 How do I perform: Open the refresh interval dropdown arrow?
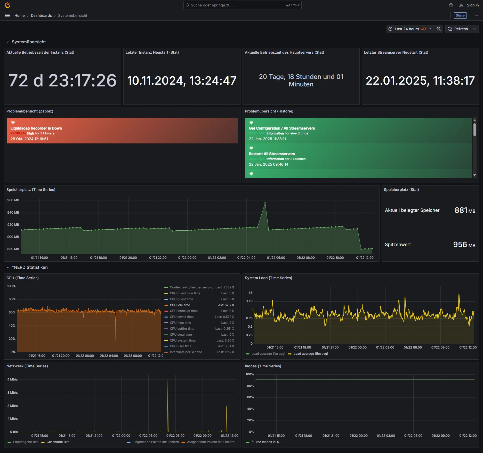tap(474, 29)
